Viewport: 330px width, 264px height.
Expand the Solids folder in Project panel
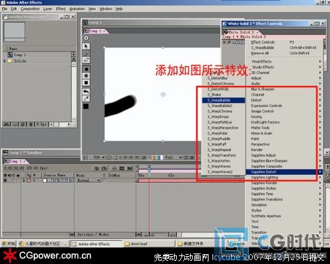coord(5,61)
